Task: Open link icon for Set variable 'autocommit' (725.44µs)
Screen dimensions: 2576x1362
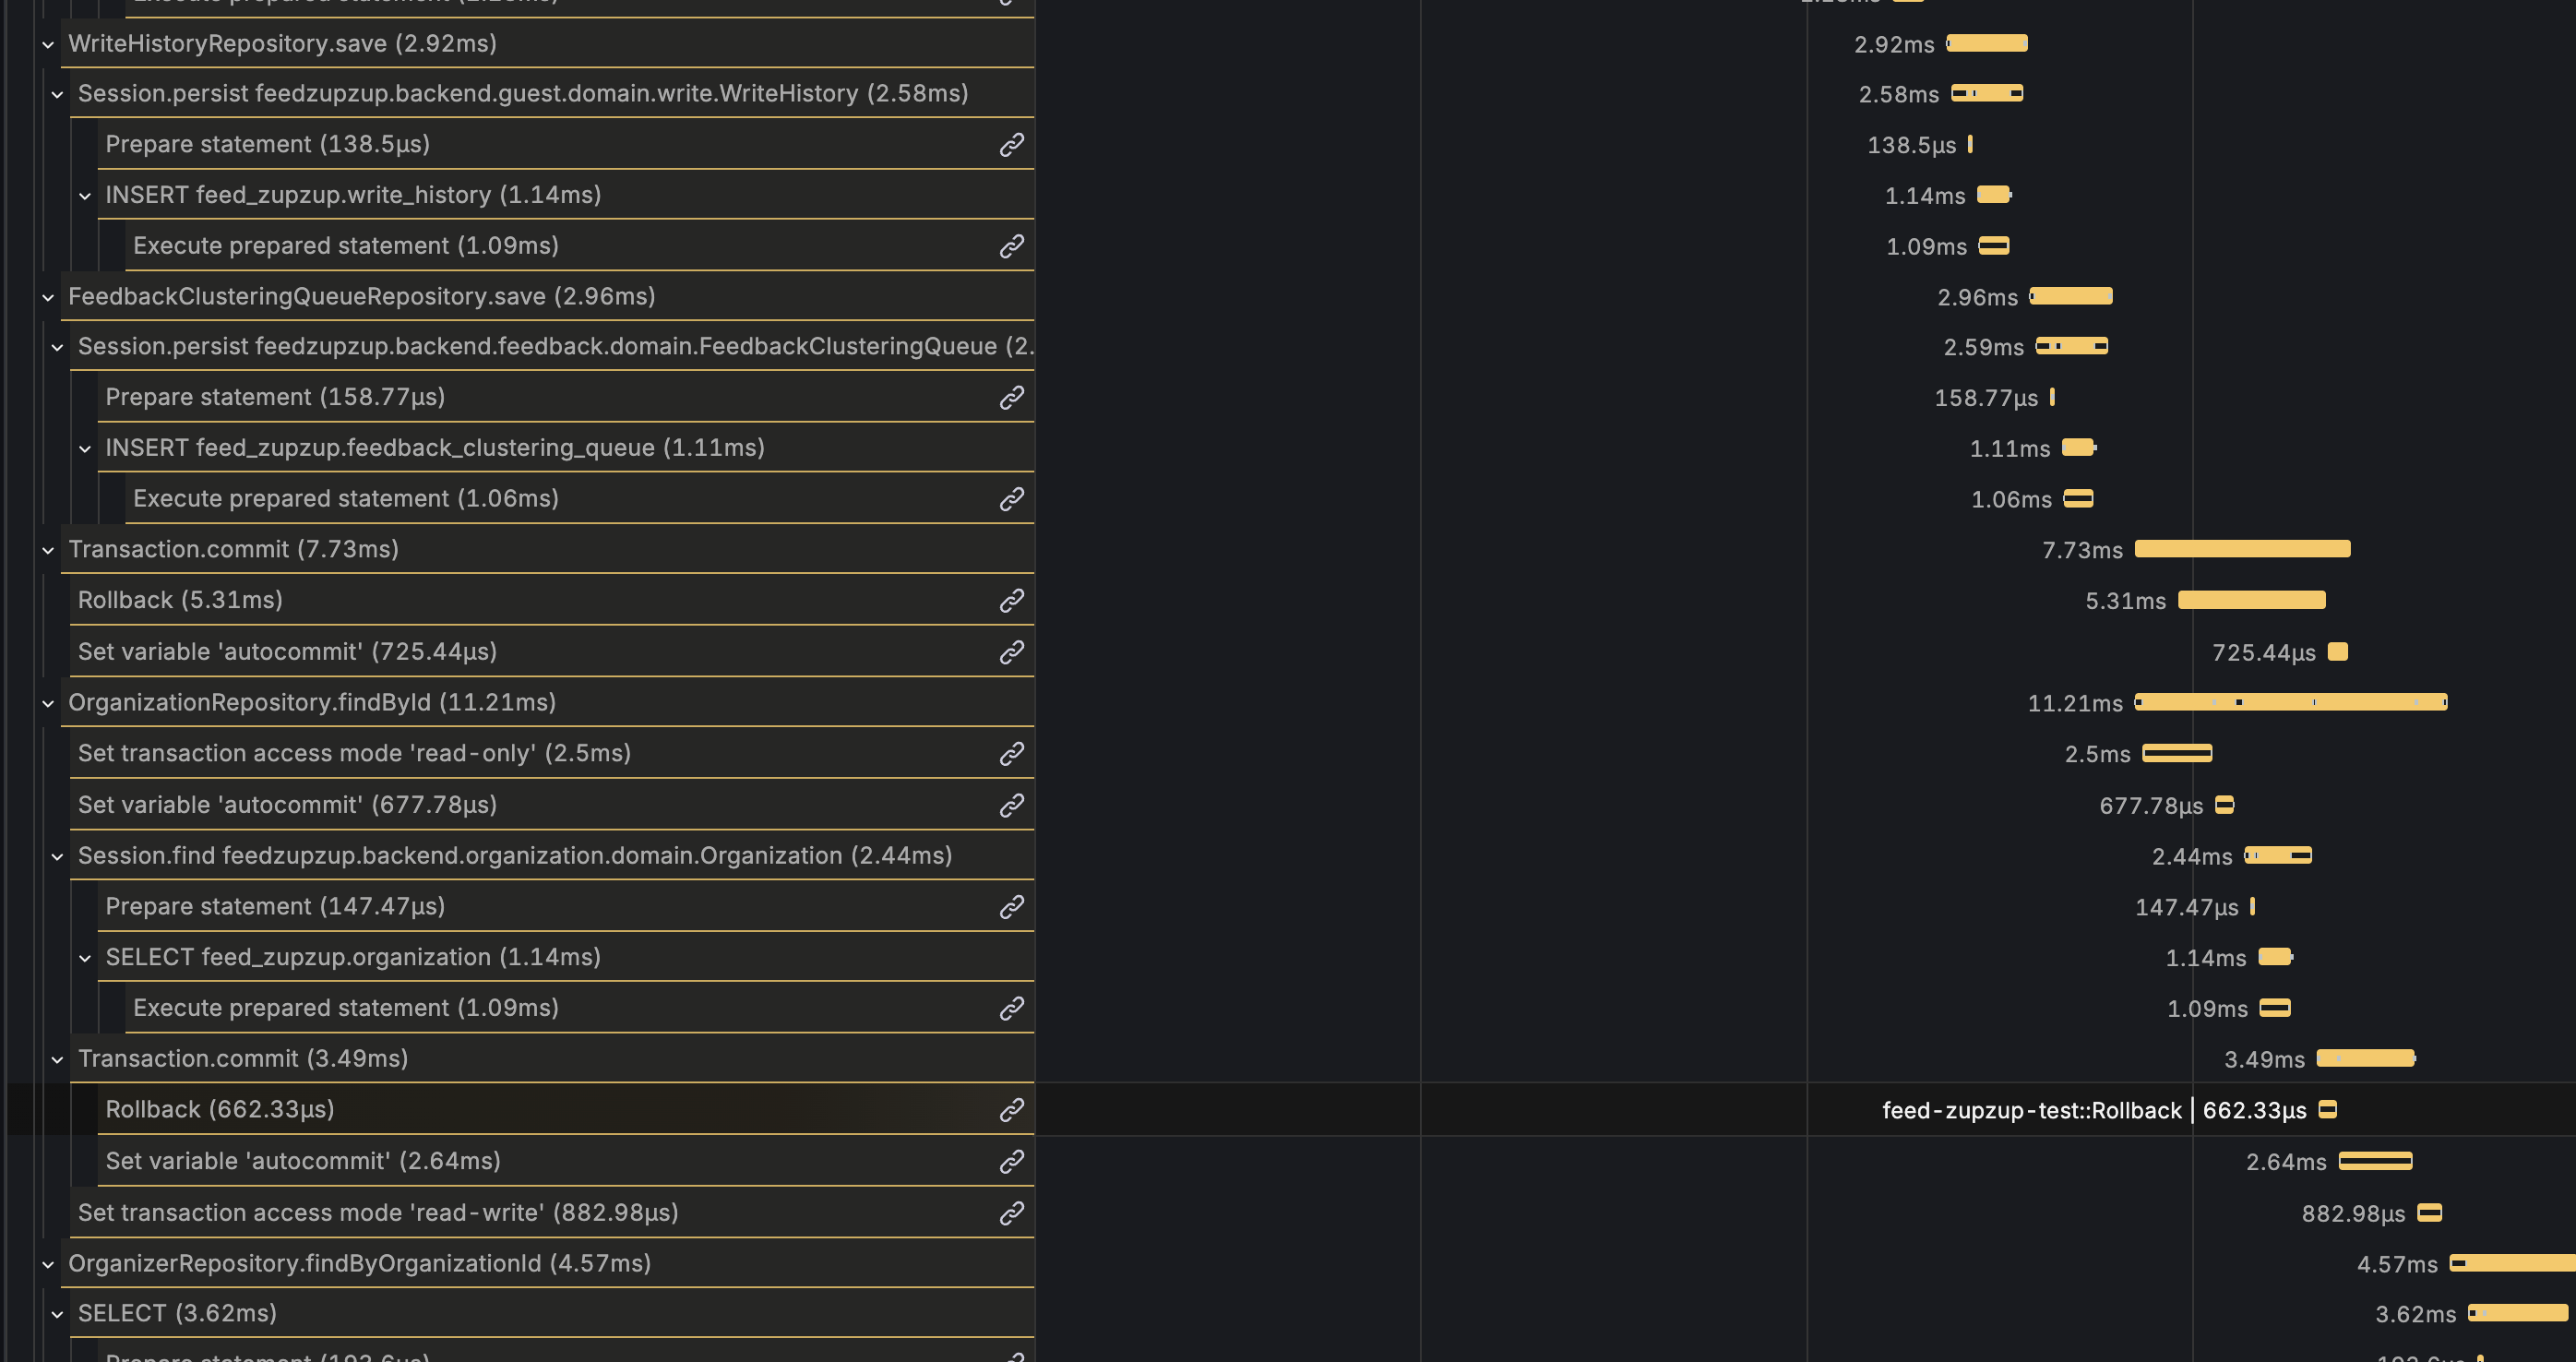Action: tap(1012, 652)
